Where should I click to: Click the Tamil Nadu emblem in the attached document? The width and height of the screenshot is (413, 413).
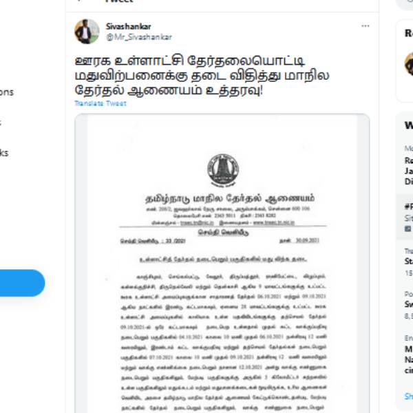[223, 170]
